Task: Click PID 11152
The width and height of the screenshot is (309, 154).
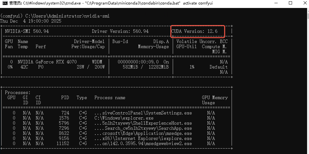Action: 63,143
